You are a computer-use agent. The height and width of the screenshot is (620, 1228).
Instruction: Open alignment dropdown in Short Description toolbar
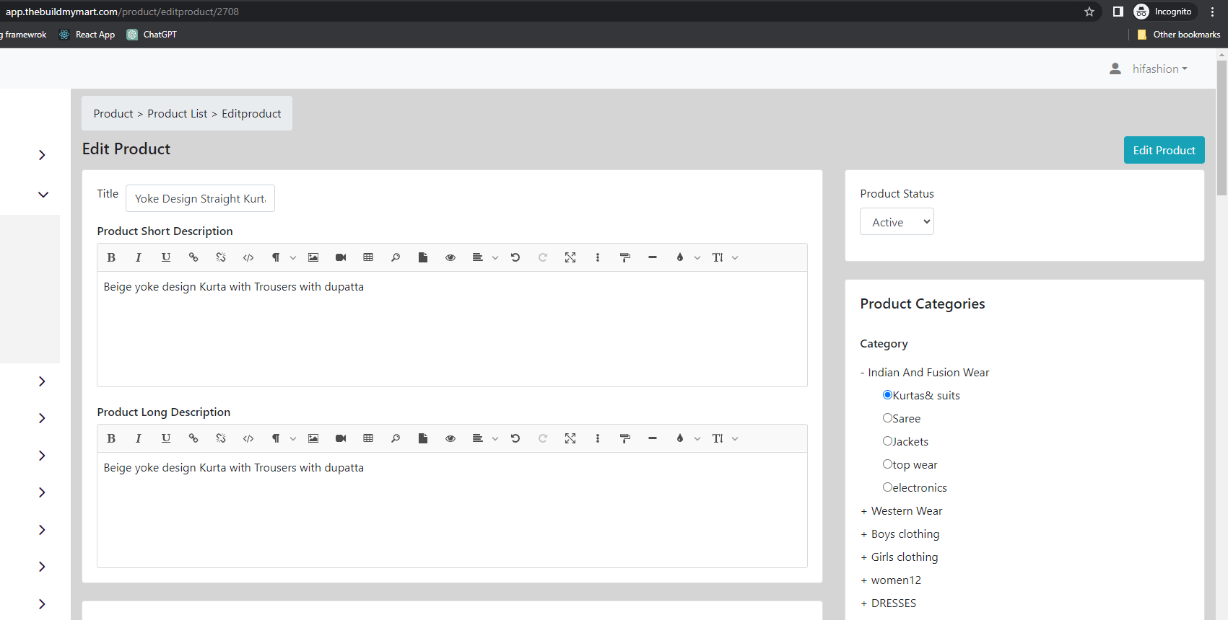(x=484, y=257)
